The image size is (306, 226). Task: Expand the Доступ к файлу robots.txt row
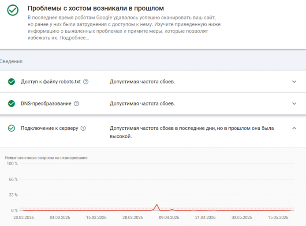[x=294, y=82]
